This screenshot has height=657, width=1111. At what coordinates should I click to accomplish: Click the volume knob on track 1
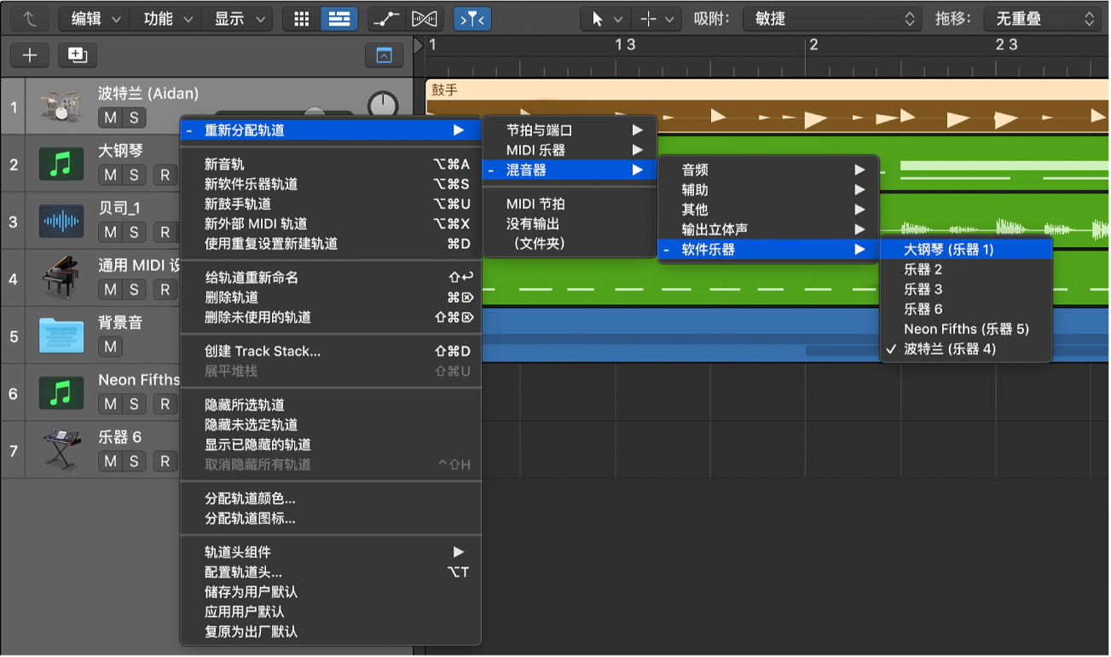383,106
